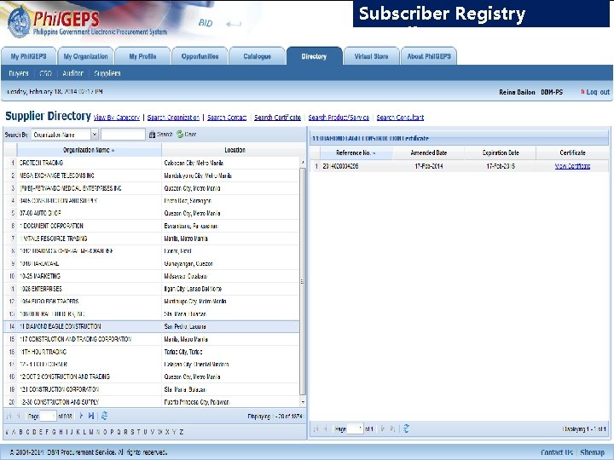
Task: Open the My PhilGEPS tab
Action: [x=29, y=56]
